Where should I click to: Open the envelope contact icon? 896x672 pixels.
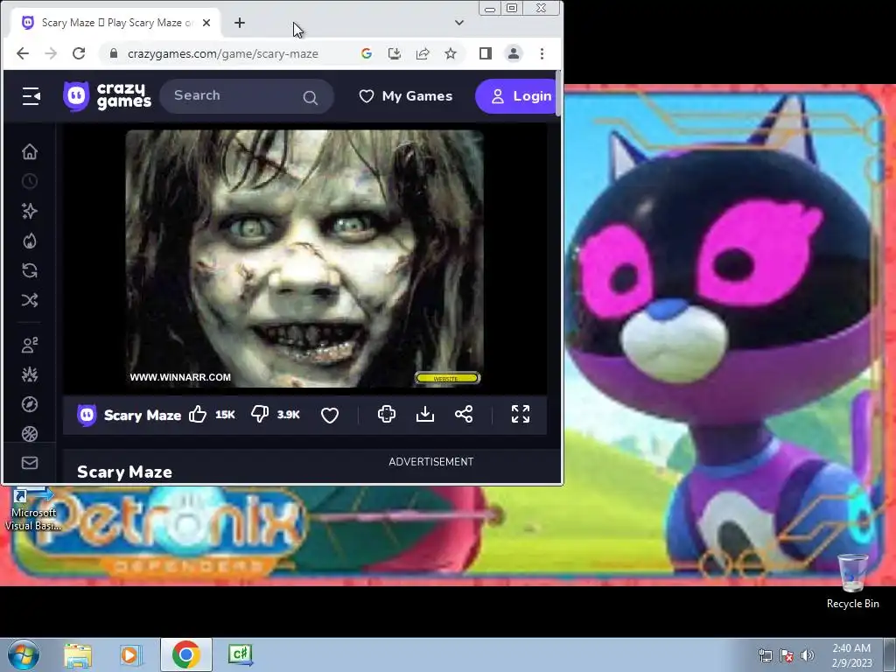(30, 463)
